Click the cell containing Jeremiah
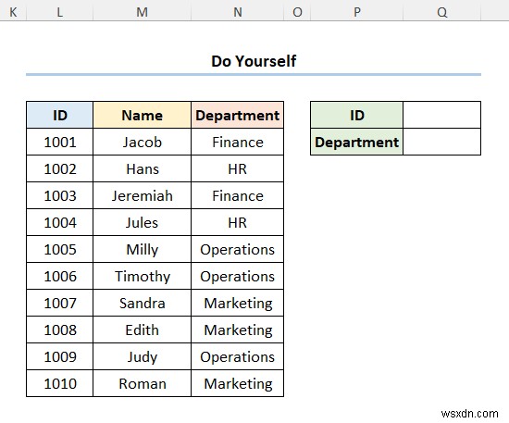This screenshot has width=509, height=423. pyautogui.click(x=142, y=195)
